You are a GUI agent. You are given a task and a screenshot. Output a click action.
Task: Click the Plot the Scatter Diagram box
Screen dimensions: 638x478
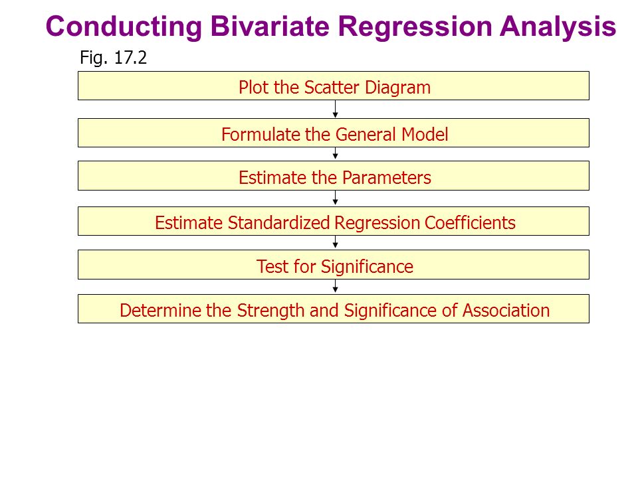(x=334, y=86)
